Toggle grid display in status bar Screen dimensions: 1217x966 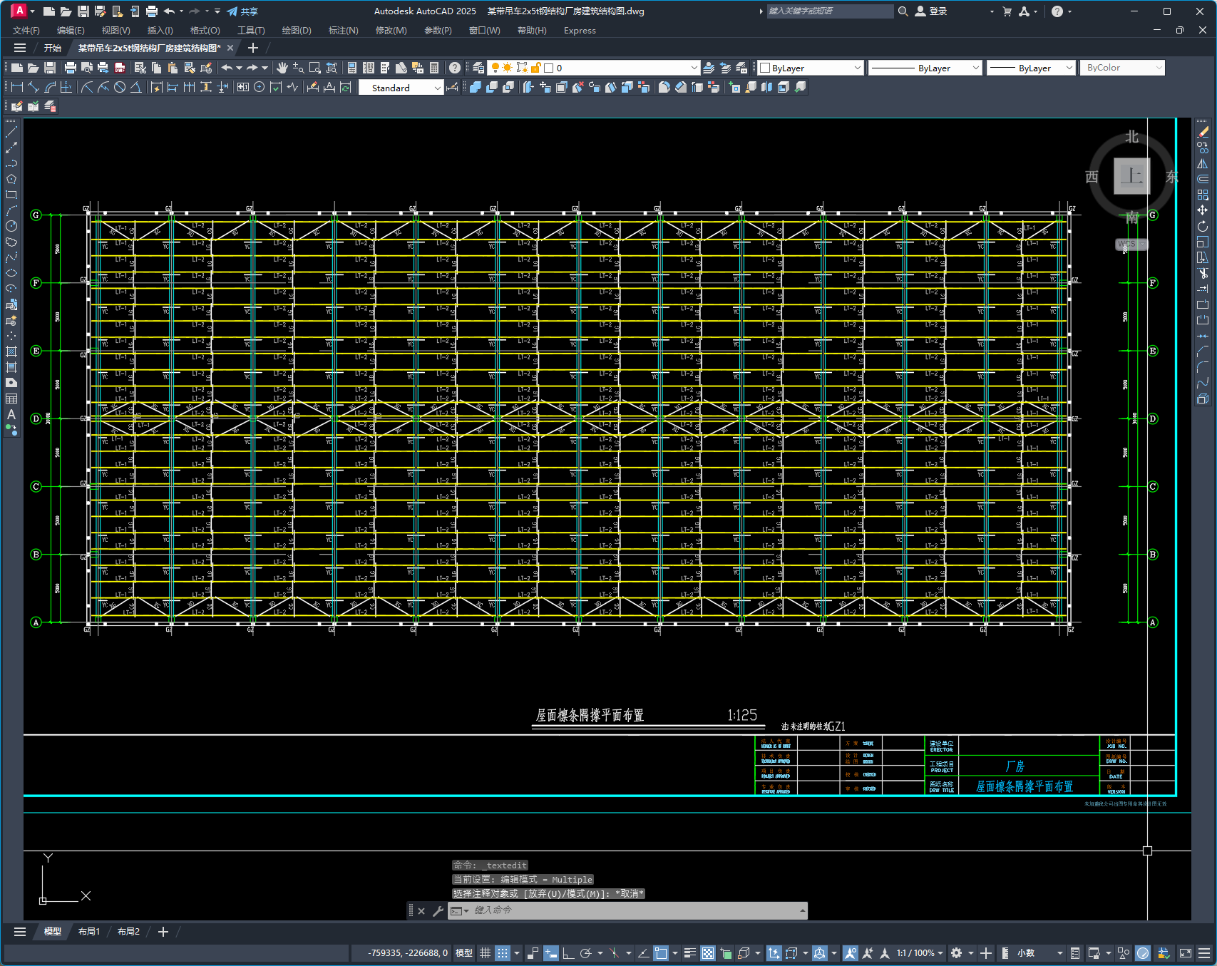485,953
